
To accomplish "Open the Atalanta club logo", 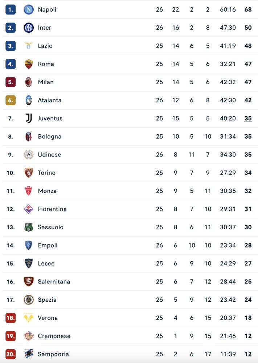I will (x=28, y=100).
